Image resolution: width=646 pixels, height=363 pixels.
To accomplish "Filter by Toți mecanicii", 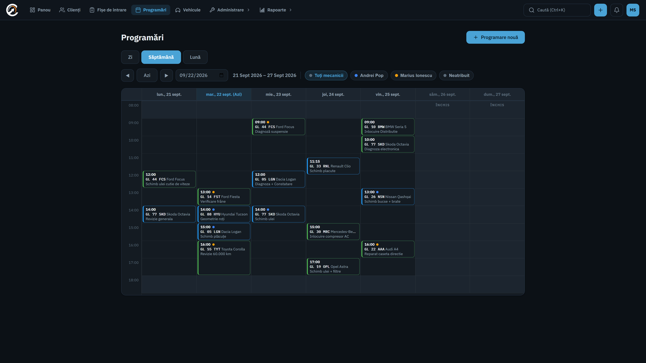I will pos(326,75).
